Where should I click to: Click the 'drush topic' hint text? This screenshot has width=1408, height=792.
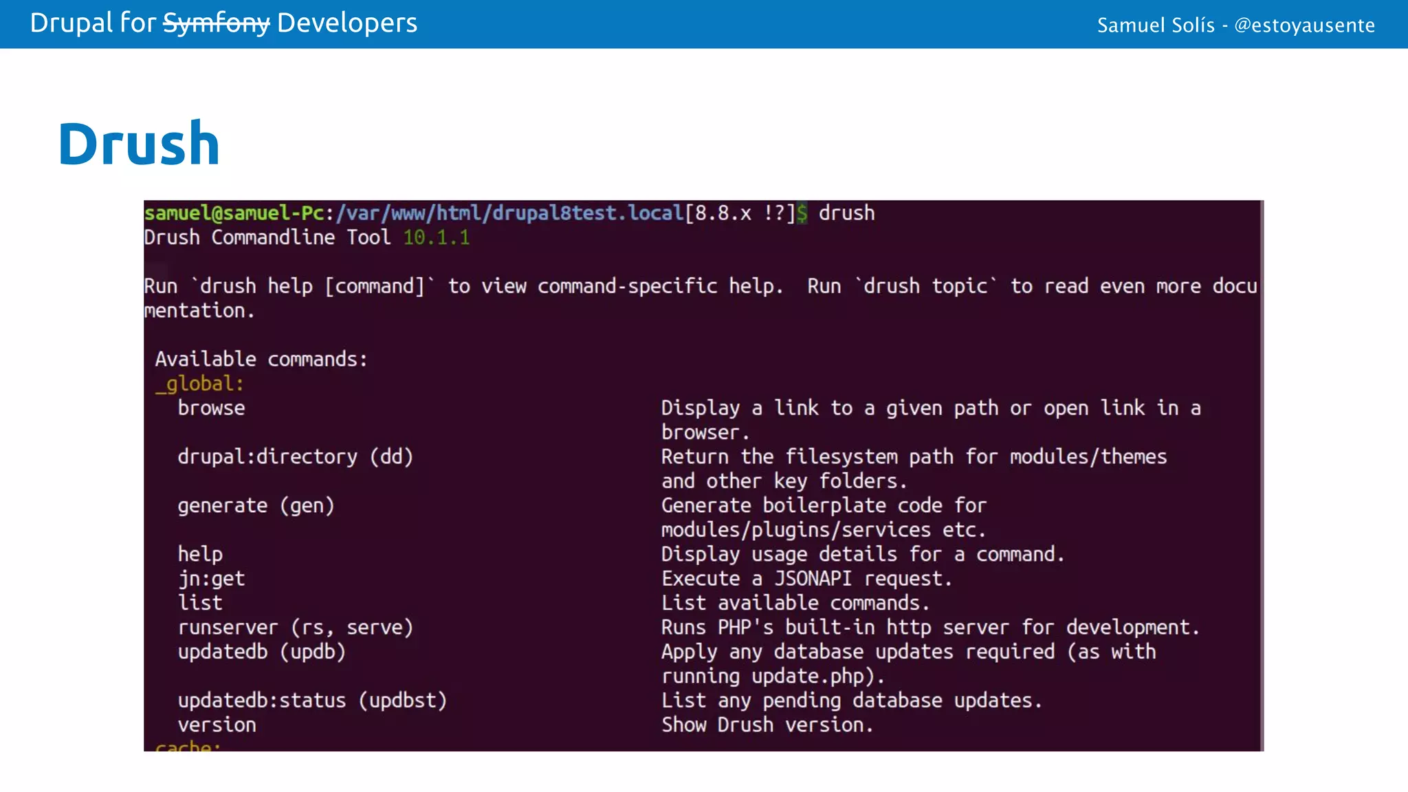pyautogui.click(x=925, y=286)
